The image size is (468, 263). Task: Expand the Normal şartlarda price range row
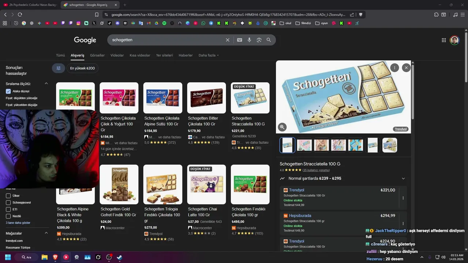tap(343, 179)
